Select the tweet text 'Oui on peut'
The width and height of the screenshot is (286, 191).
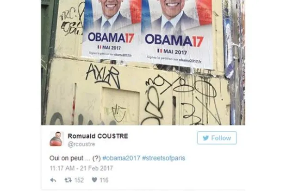[x=66, y=158]
